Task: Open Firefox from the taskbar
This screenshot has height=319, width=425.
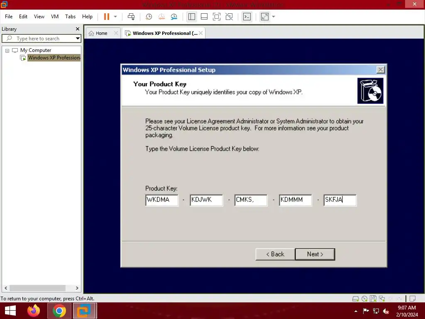Action: (x=34, y=311)
